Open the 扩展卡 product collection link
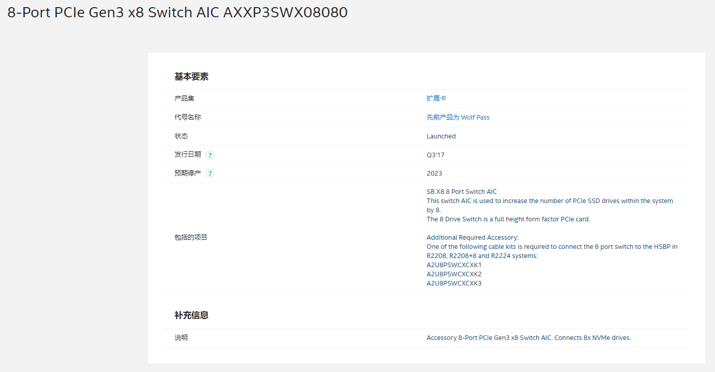Image resolution: width=715 pixels, height=372 pixels. point(437,98)
